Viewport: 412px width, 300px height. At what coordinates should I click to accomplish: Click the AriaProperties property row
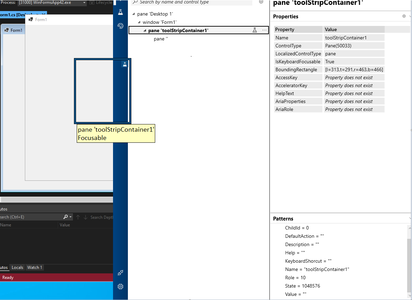(x=329, y=101)
